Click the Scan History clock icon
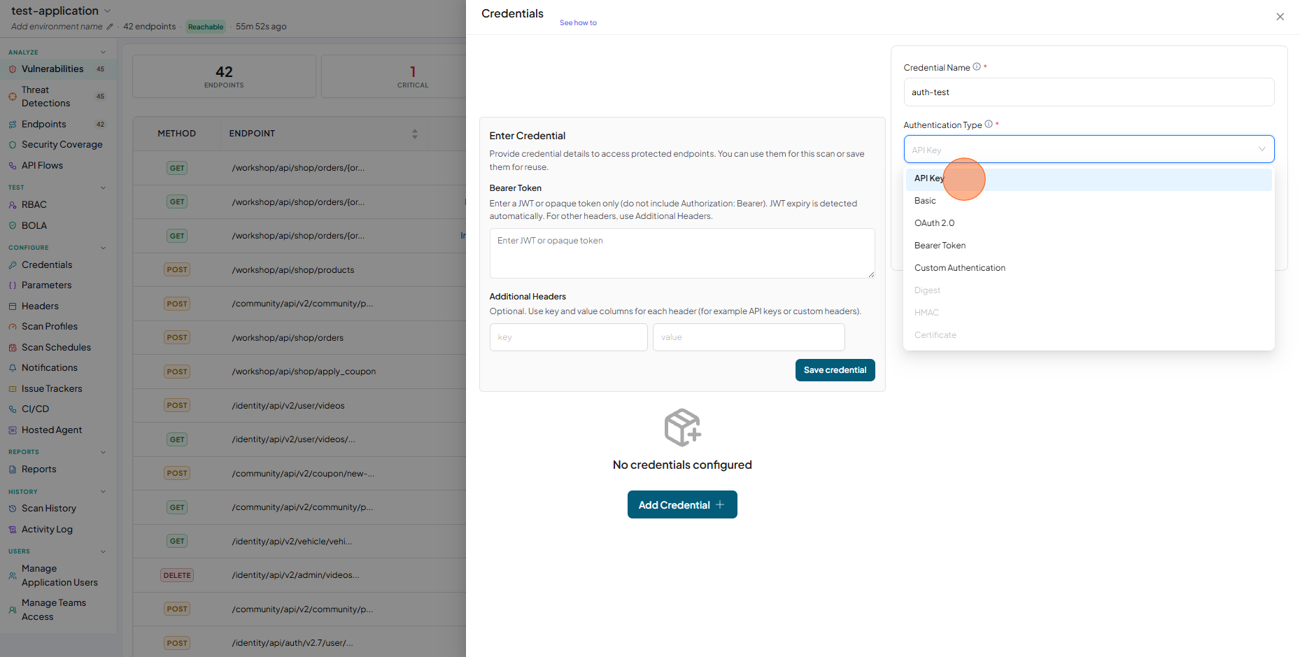The width and height of the screenshot is (1300, 657). pos(13,509)
